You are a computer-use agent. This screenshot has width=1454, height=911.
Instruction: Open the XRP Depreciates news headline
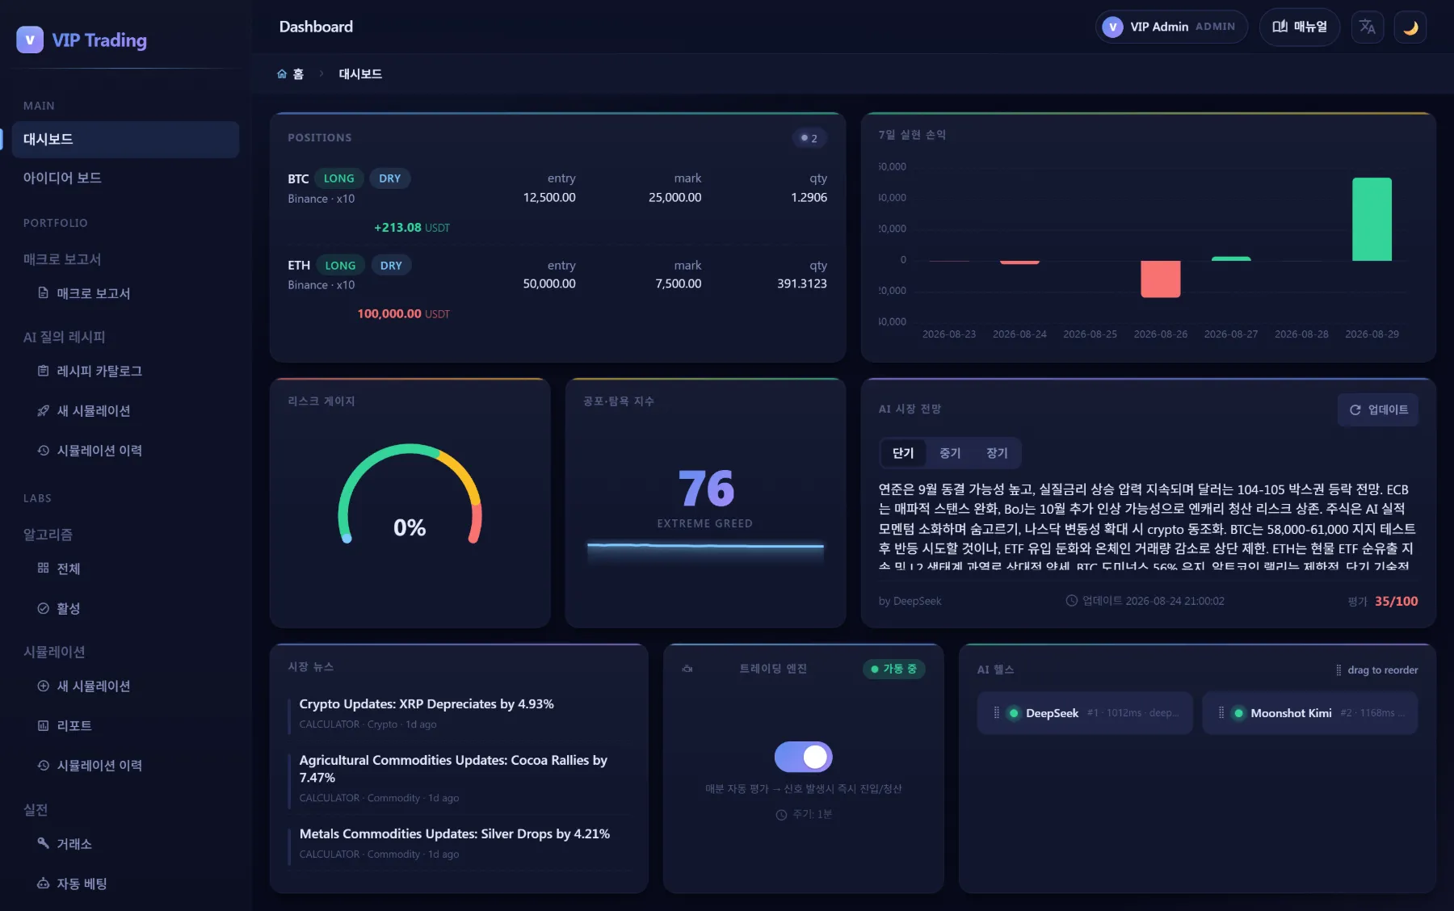[427, 704]
